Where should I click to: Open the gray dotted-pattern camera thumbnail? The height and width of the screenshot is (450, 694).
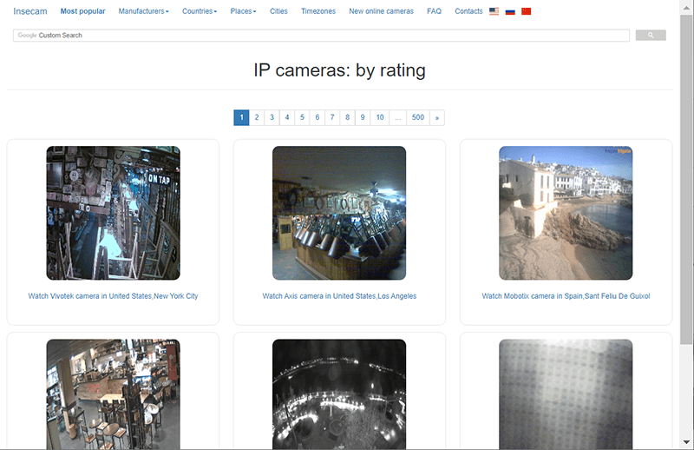566,394
